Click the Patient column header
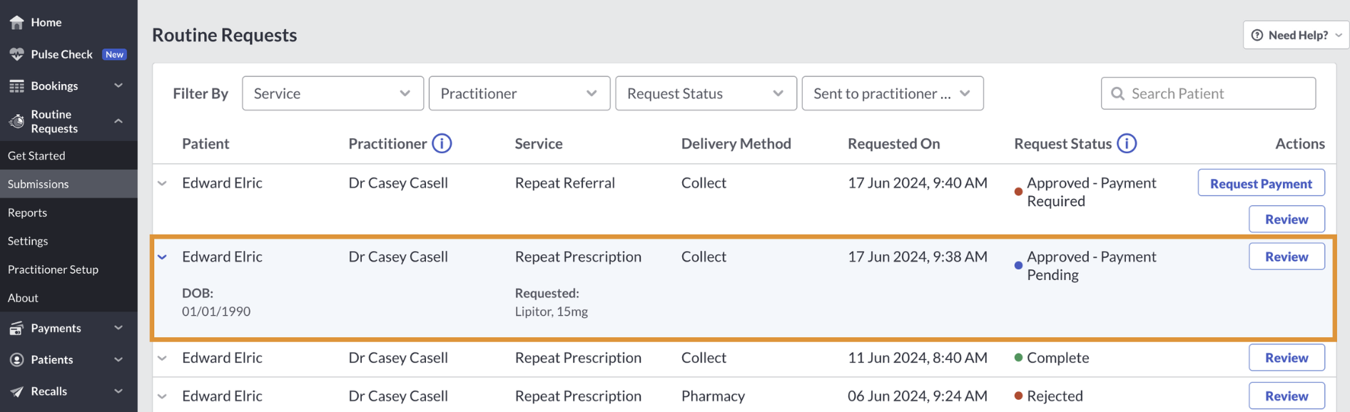The width and height of the screenshot is (1350, 412). click(205, 144)
